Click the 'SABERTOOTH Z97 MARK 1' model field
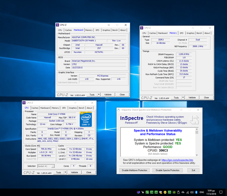The width and height of the screenshot is (227, 196). (89, 41)
